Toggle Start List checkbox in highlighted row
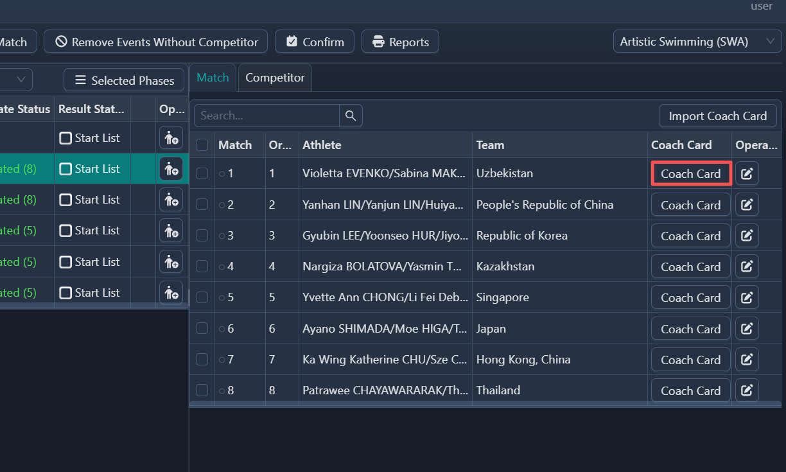 coord(65,169)
